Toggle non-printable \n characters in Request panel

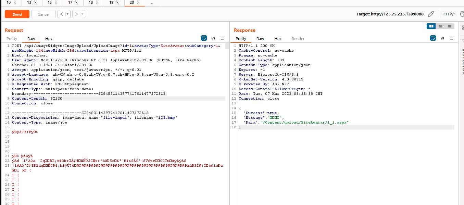coord(213,38)
